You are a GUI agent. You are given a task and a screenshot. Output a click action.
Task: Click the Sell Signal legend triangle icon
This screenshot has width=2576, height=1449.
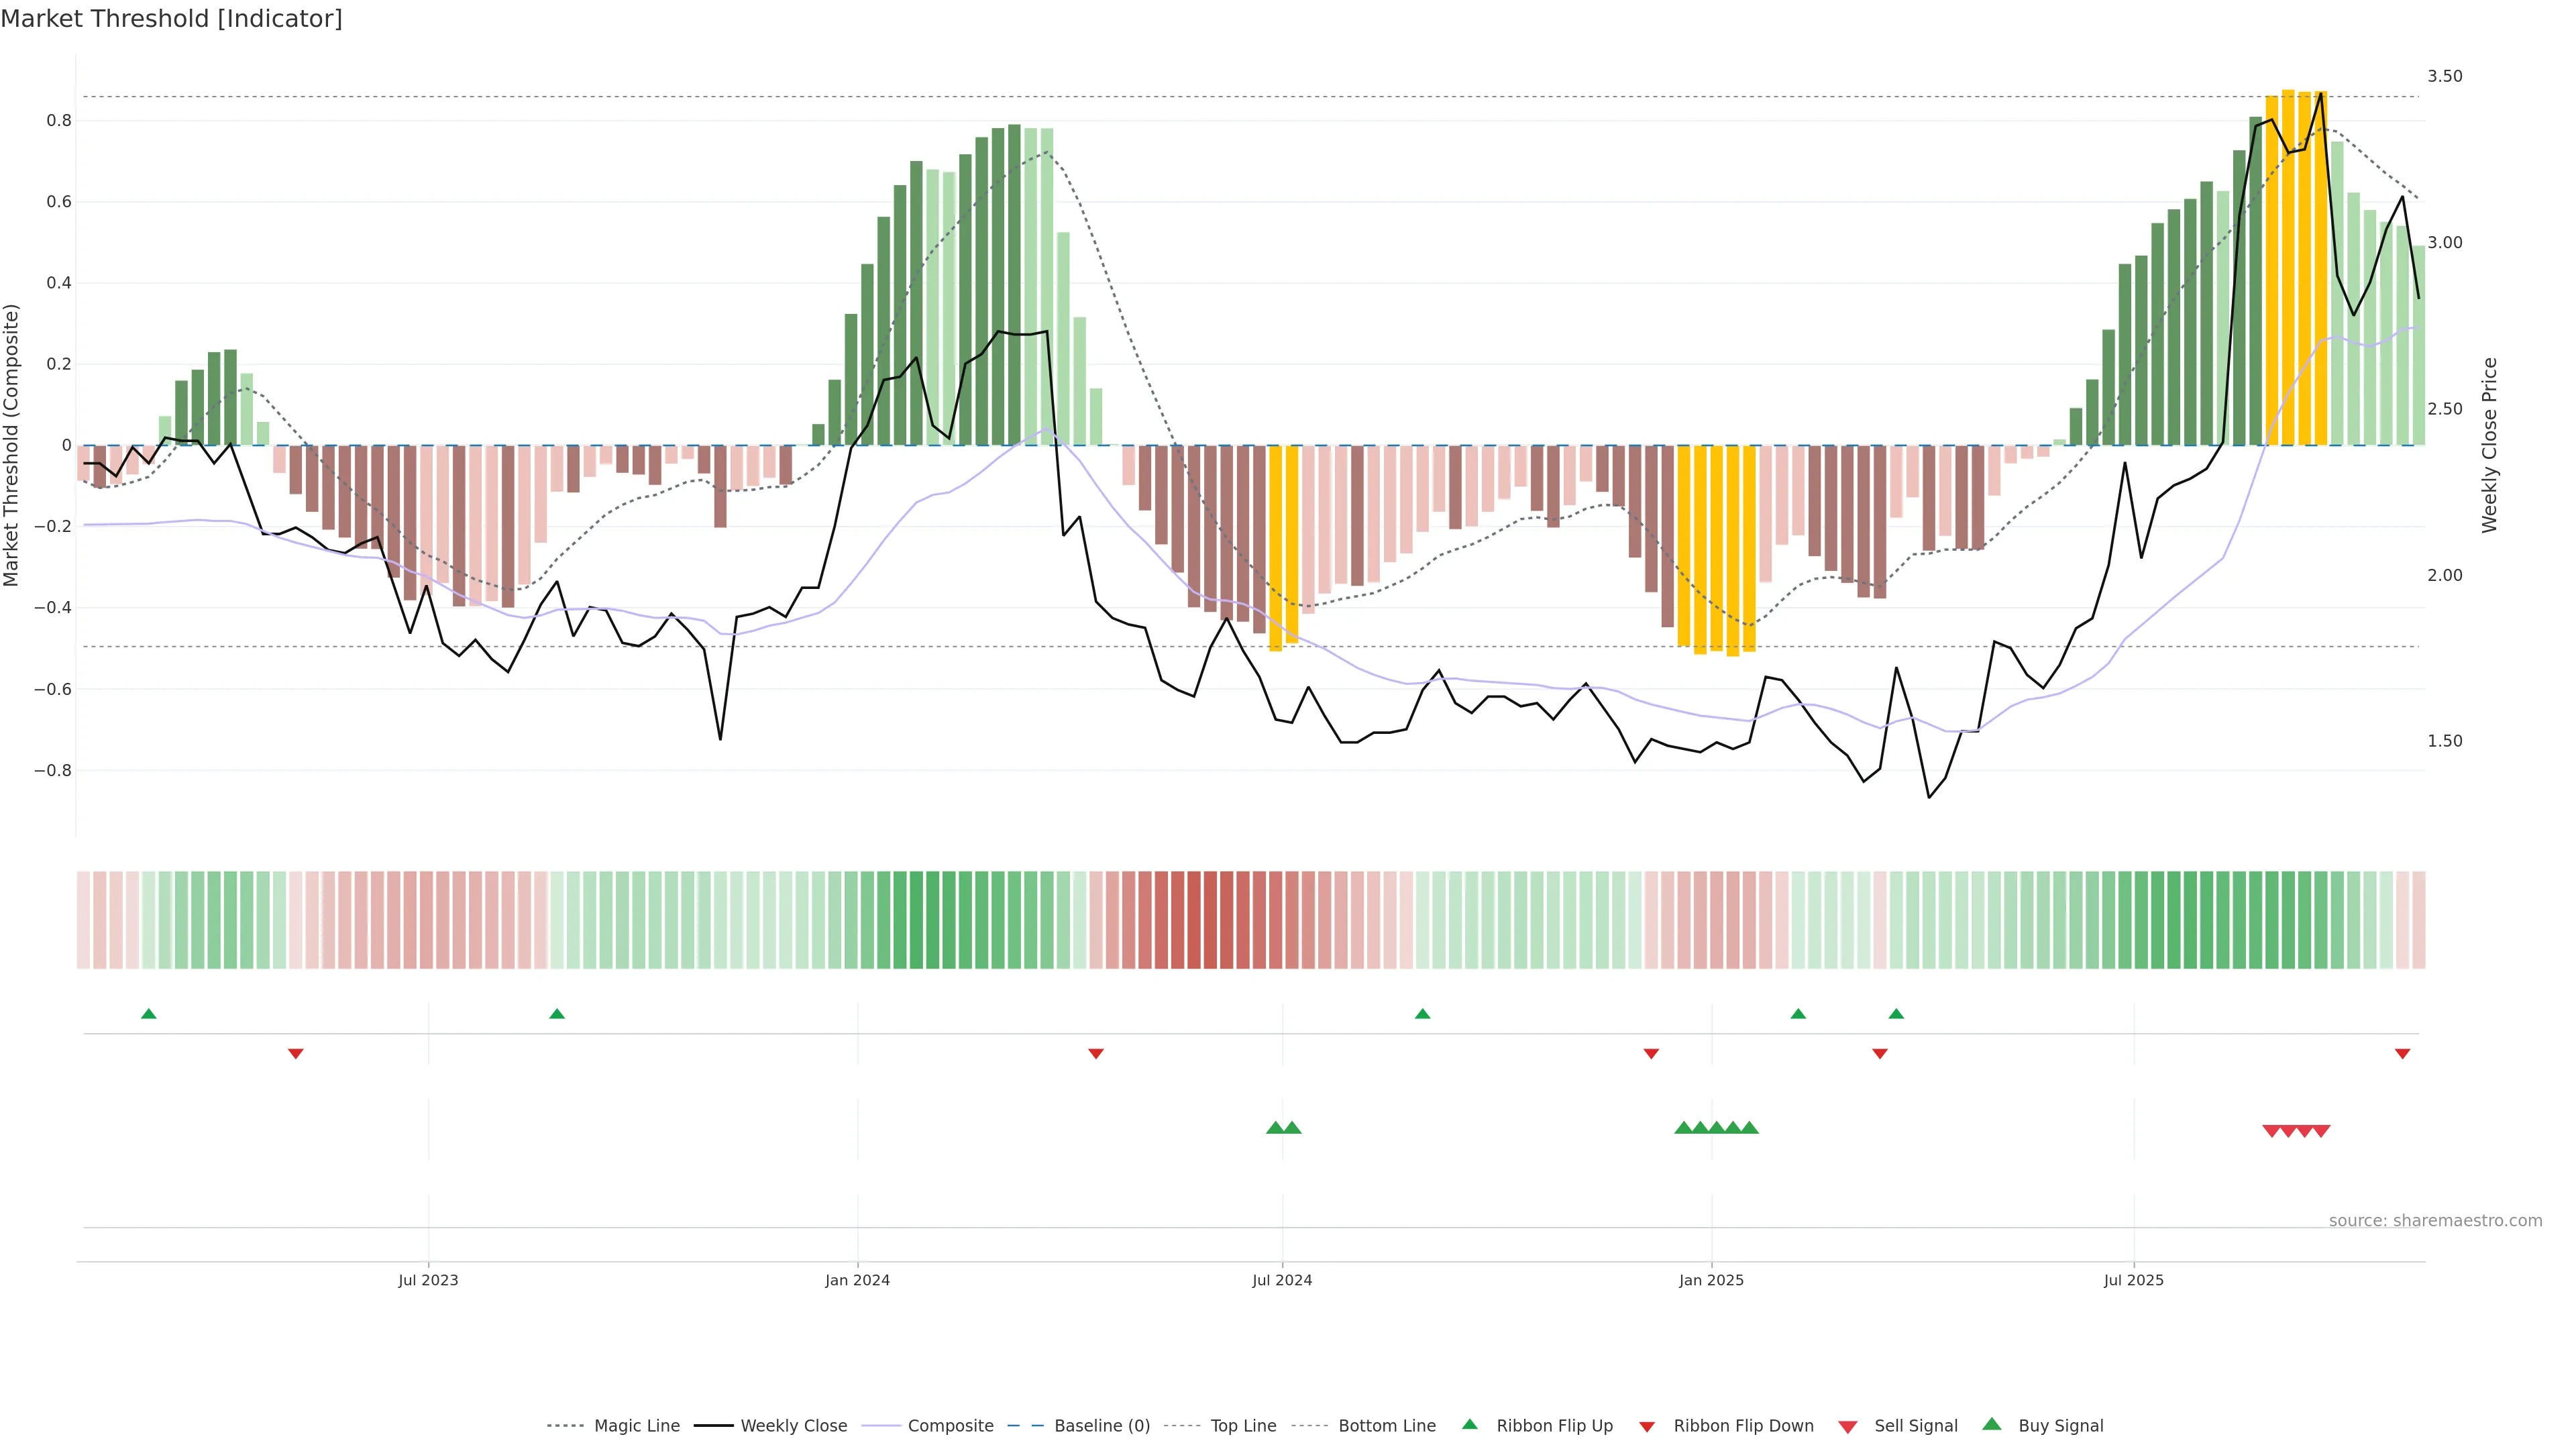pos(1847,1426)
